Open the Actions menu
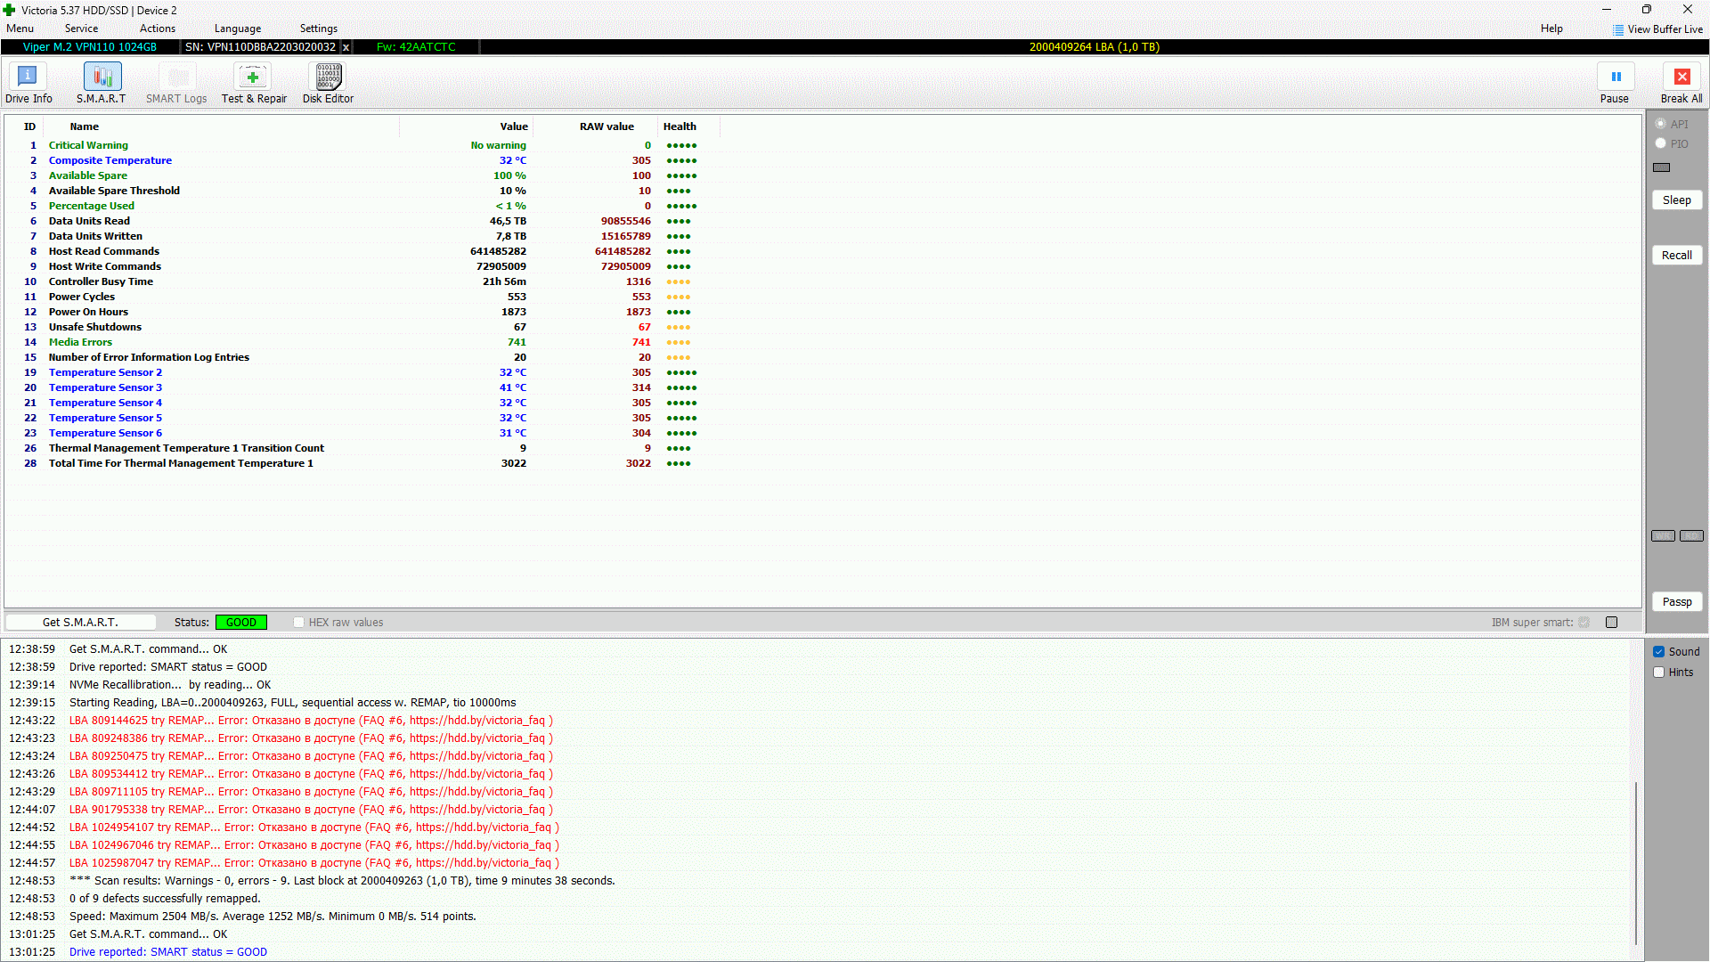This screenshot has width=1710, height=962. [157, 29]
